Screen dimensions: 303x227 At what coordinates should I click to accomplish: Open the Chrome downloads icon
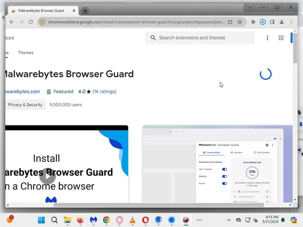(x=263, y=22)
